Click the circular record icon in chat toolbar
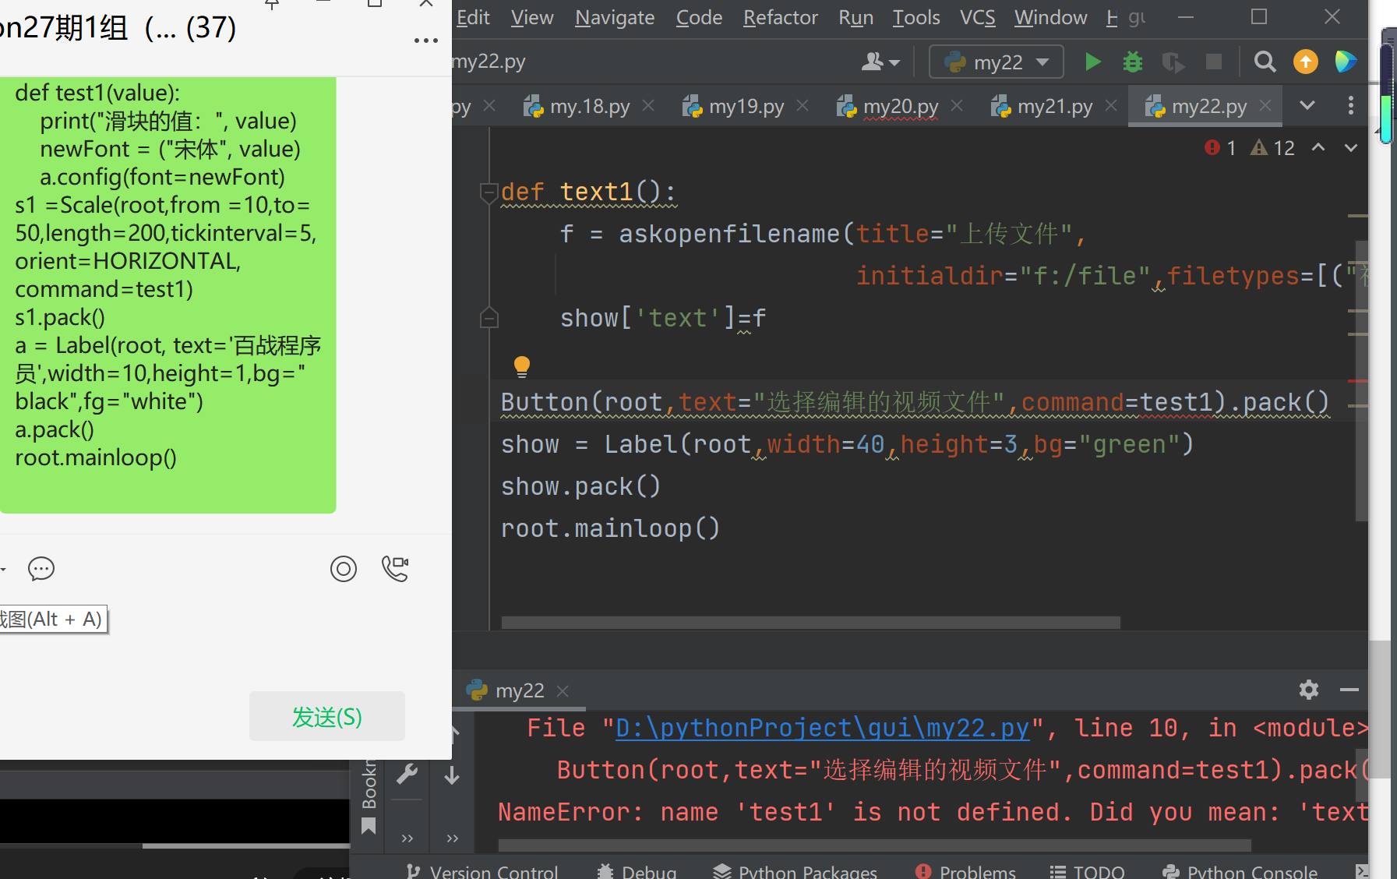 point(344,569)
